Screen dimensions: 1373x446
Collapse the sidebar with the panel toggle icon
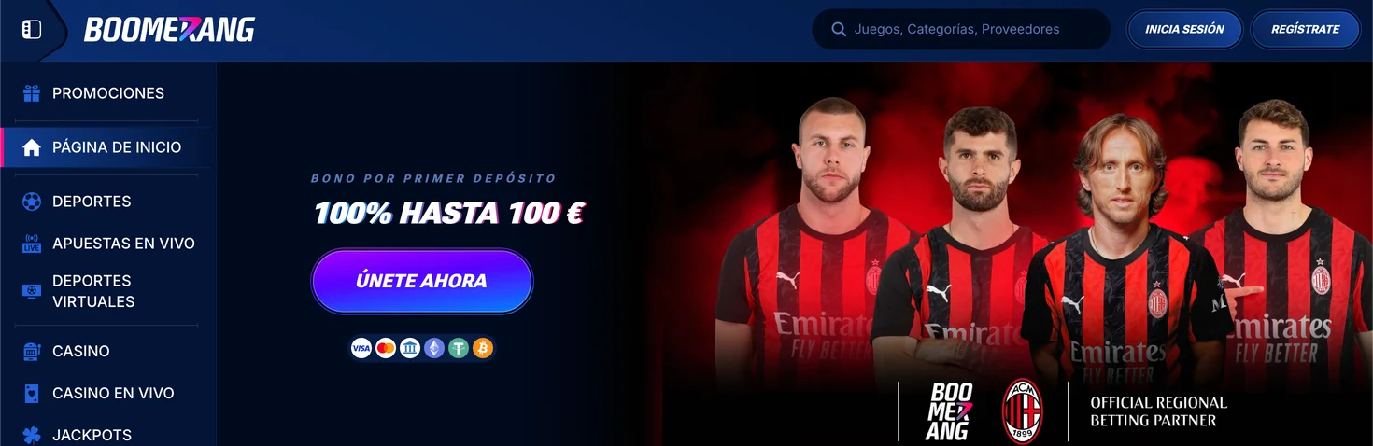(x=32, y=30)
